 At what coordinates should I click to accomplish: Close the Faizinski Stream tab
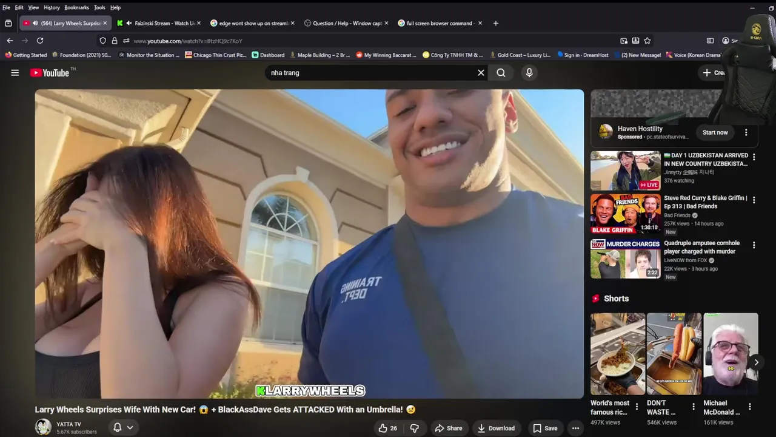199,23
